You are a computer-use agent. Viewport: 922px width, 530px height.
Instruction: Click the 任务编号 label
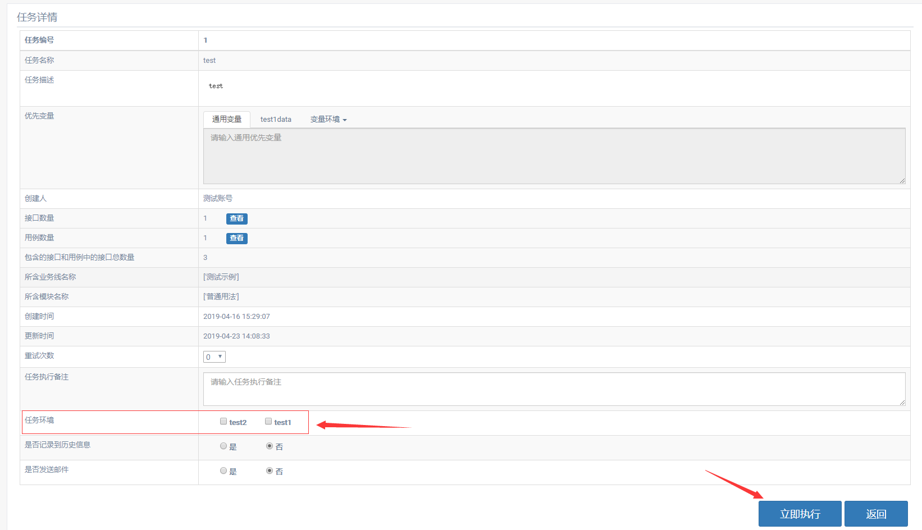[x=39, y=40]
